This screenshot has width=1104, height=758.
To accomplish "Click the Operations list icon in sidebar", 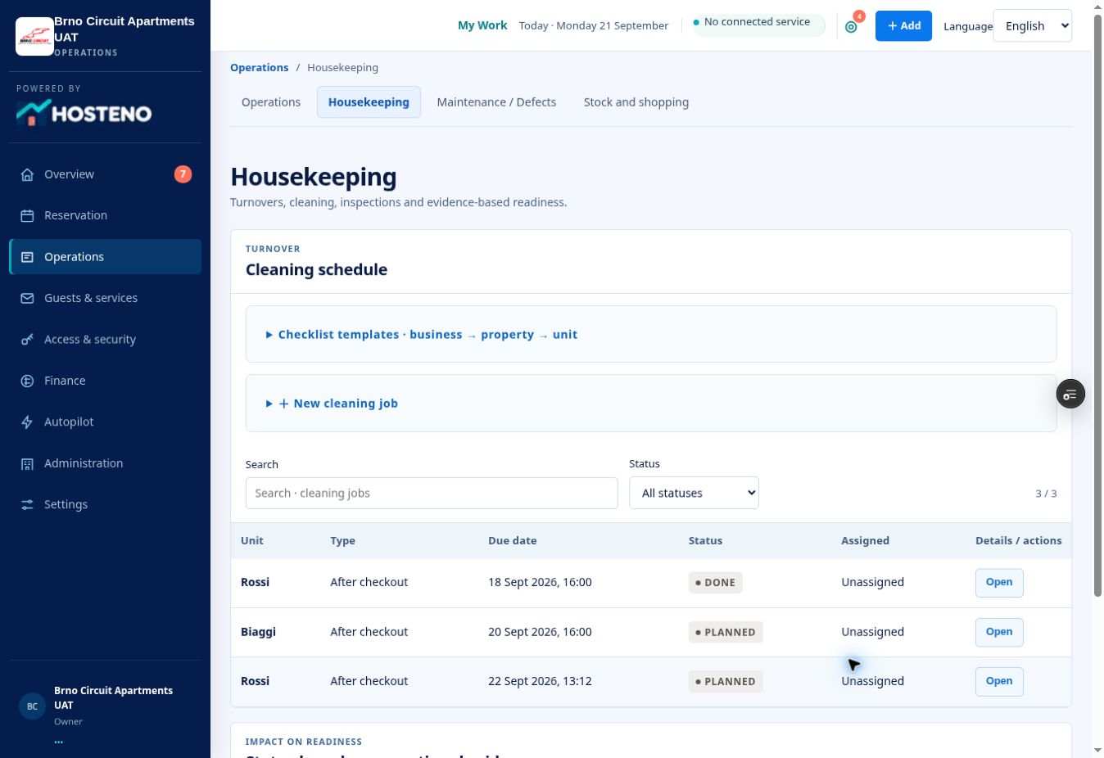I will point(27,257).
